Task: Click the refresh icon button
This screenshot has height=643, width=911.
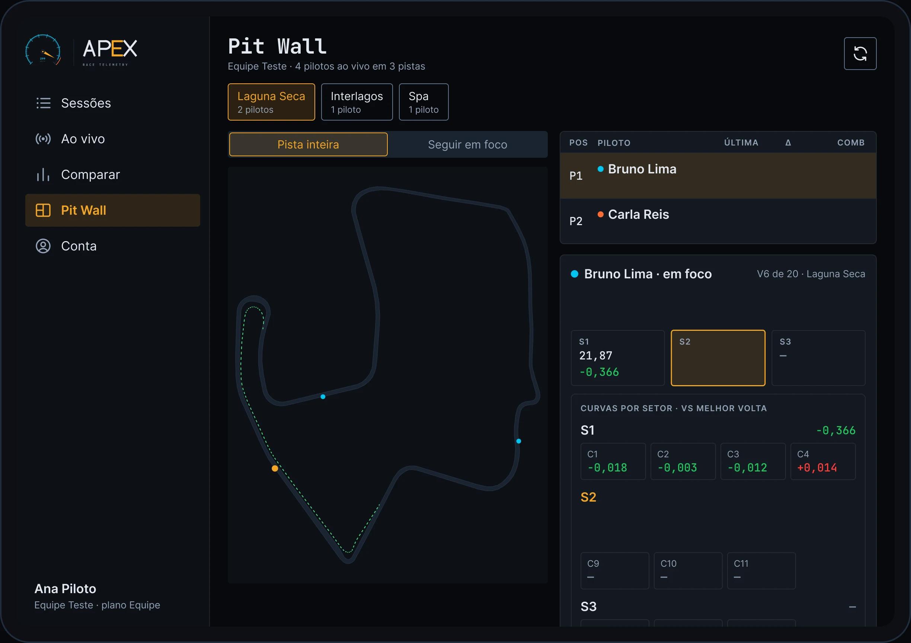Action: [860, 54]
